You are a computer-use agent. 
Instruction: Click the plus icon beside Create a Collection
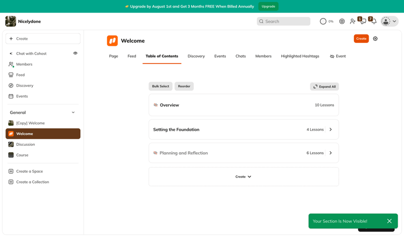coord(11,182)
